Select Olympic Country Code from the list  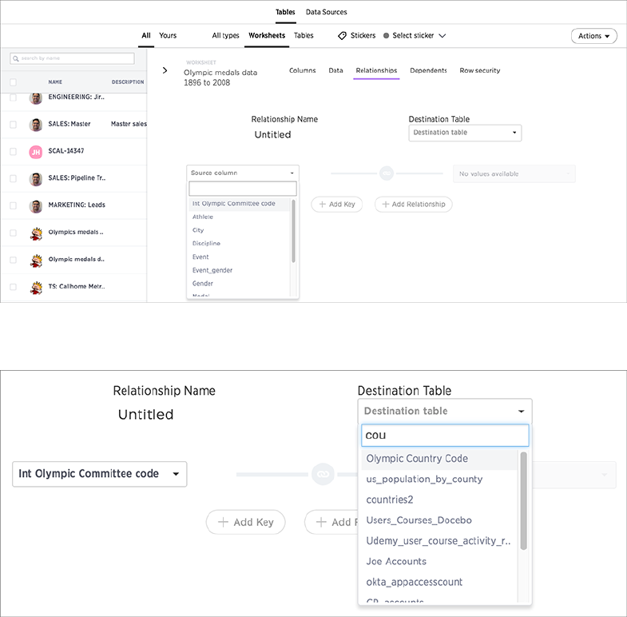[416, 459]
